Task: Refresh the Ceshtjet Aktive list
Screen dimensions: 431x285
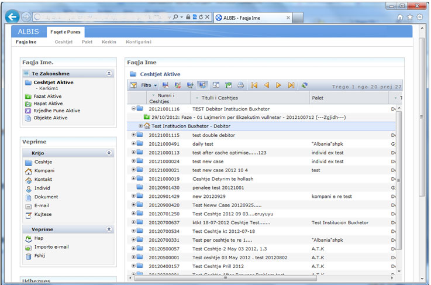Action: point(304,85)
